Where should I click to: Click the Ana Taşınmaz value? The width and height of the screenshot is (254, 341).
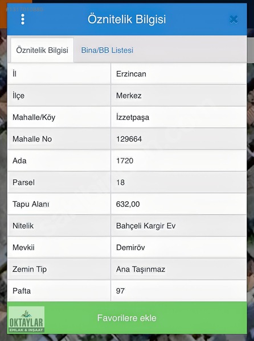(141, 269)
